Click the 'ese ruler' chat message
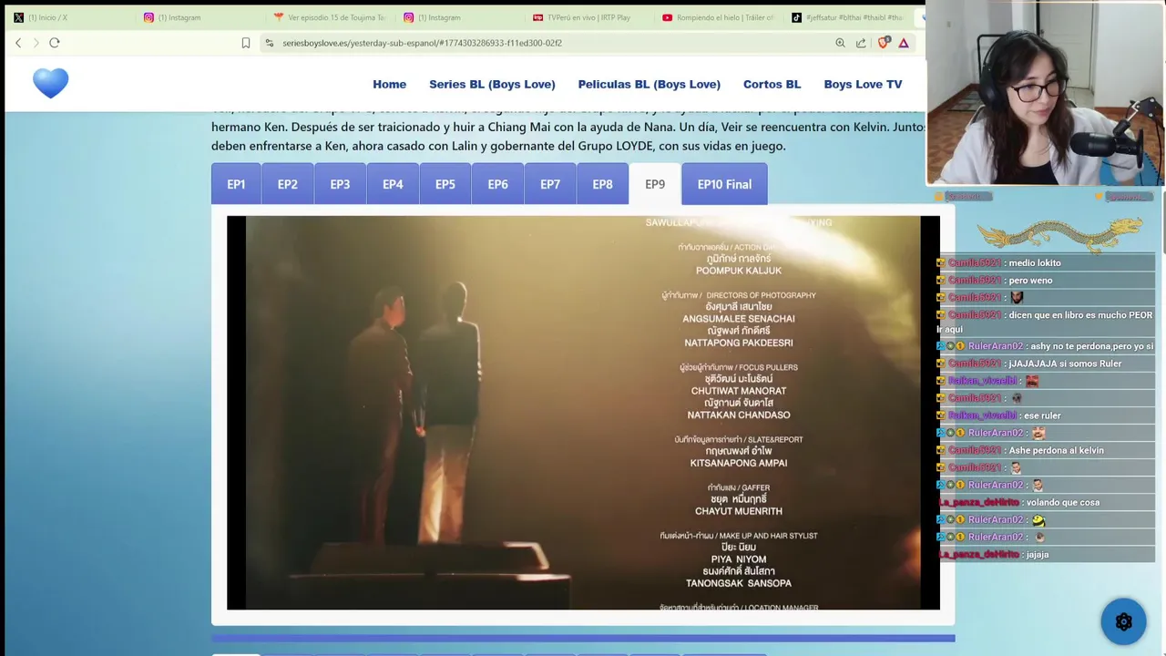The height and width of the screenshot is (656, 1166). (x=1042, y=415)
